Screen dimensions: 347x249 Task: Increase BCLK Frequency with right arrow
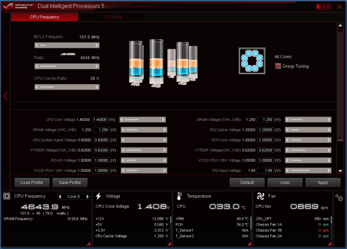pyautogui.click(x=97, y=45)
